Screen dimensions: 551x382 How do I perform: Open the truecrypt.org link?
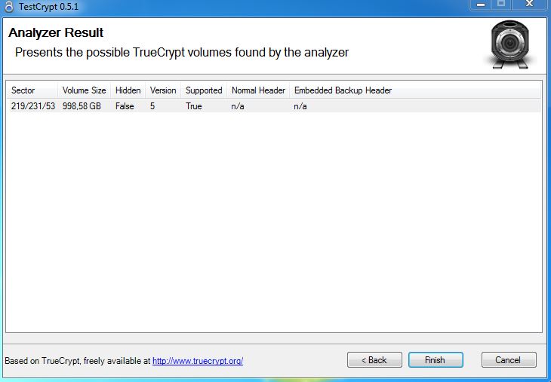[x=198, y=361]
